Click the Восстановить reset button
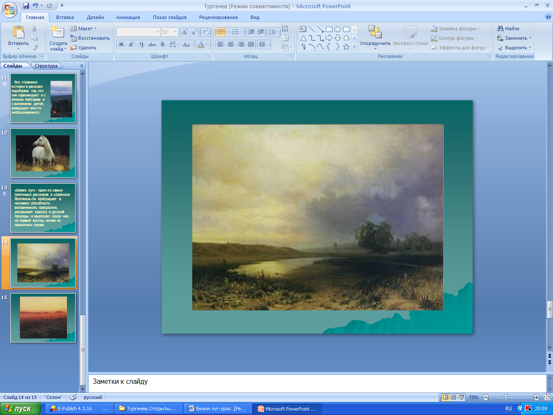 click(x=90, y=38)
